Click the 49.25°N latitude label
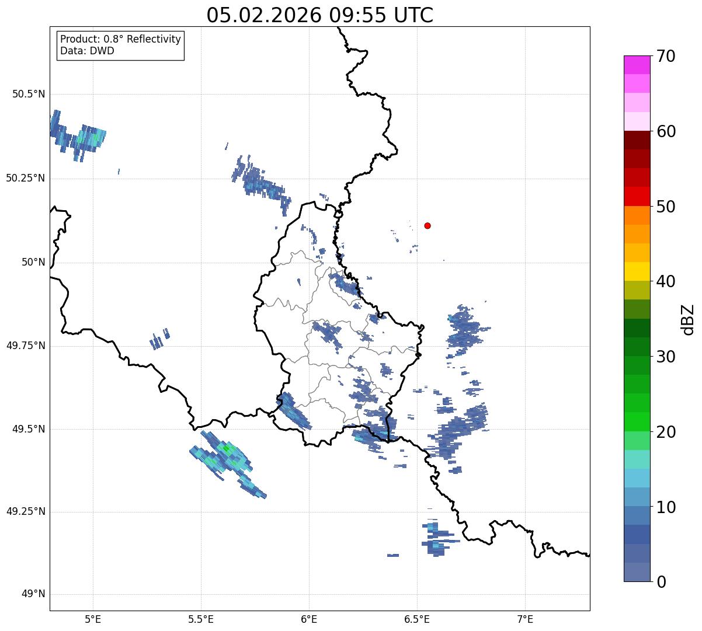The height and width of the screenshot is (631, 702). pyautogui.click(x=26, y=511)
